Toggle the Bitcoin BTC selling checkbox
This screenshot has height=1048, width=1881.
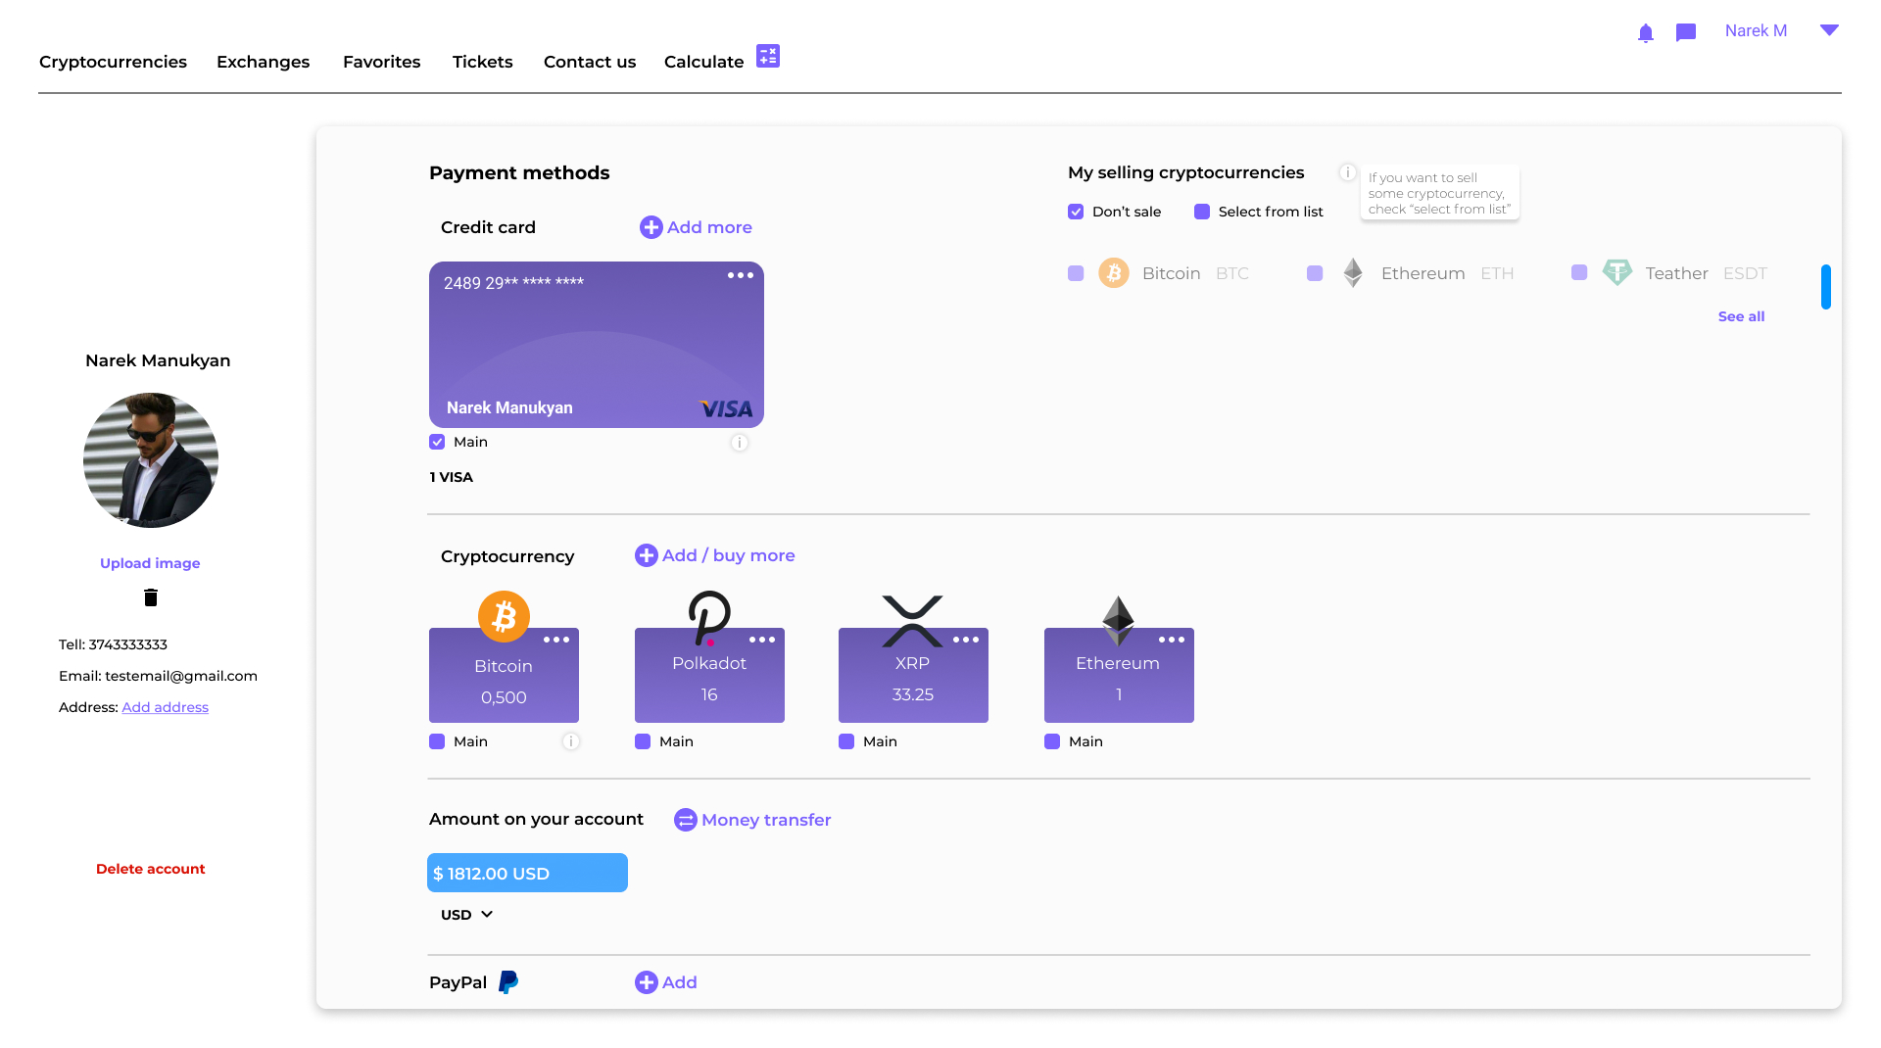(x=1076, y=273)
